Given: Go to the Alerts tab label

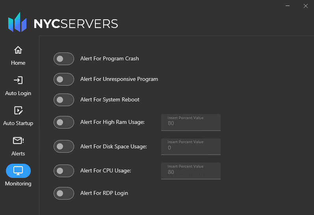Looking at the screenshot, I should click(18, 153).
